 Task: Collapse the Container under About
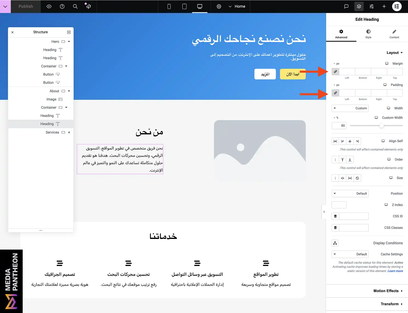coord(66,107)
